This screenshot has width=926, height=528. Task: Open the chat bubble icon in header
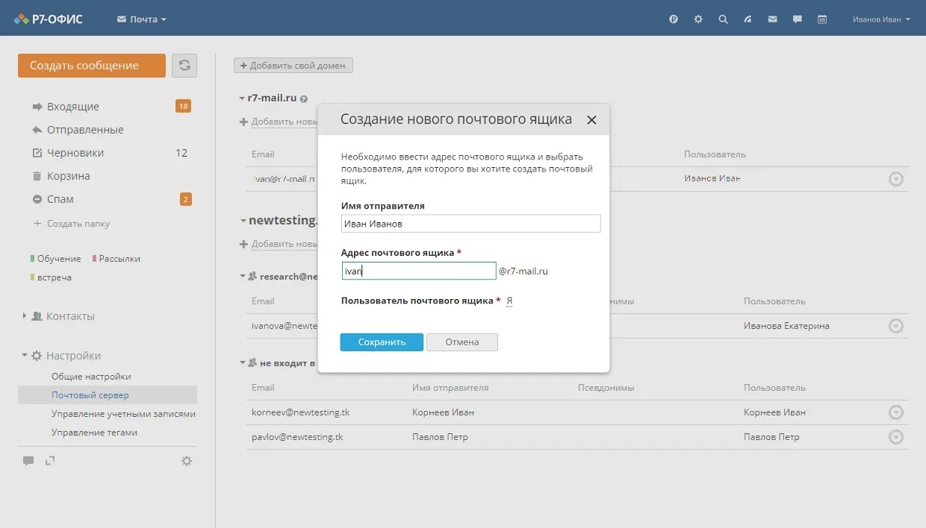[x=798, y=19]
